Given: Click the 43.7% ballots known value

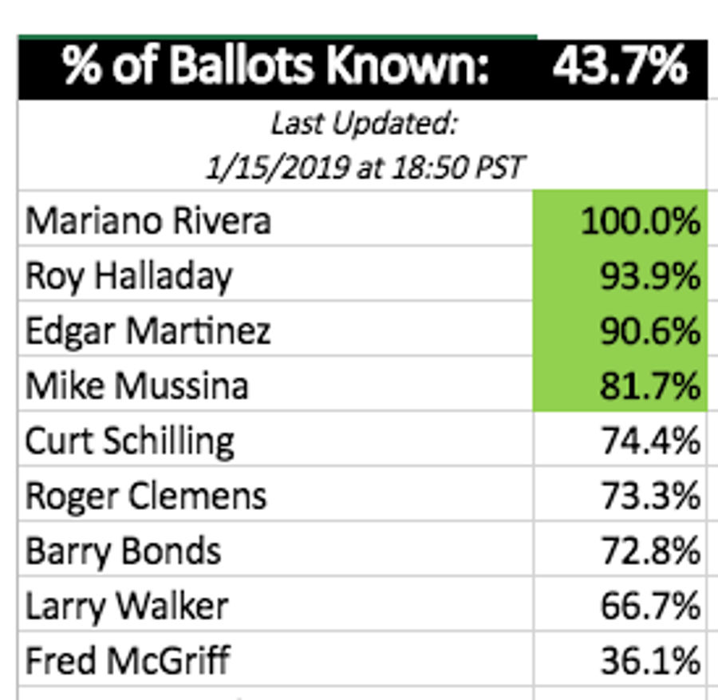Looking at the screenshot, I should (x=621, y=67).
